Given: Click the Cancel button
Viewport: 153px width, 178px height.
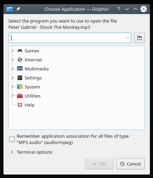Looking at the screenshot, I should tap(130, 164).
